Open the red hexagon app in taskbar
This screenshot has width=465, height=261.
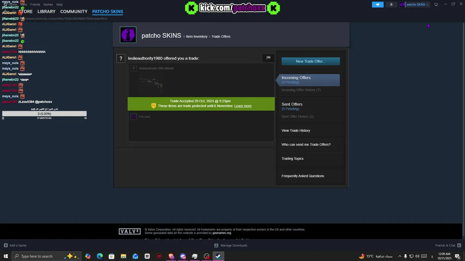(x=159, y=256)
